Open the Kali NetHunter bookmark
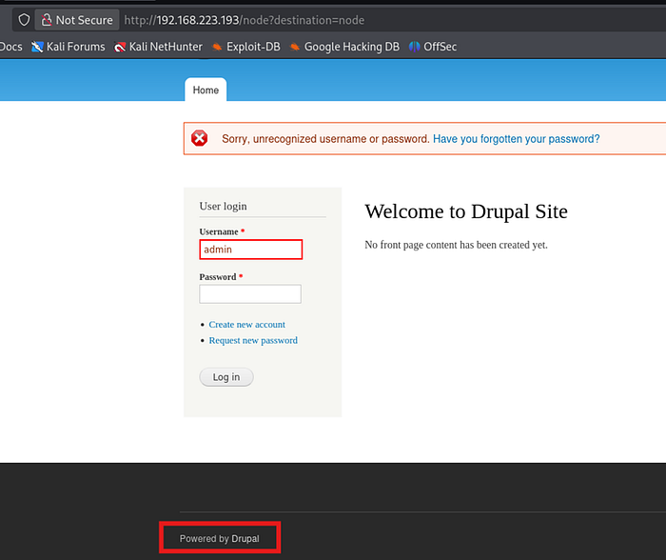The image size is (666, 560). (x=158, y=47)
